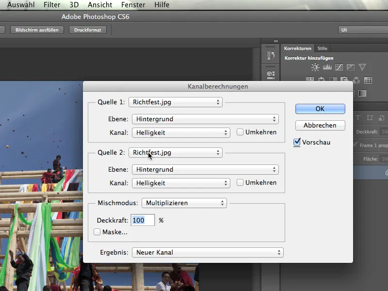Add a Photo Filter adjustment (camera icon)
Screen dimensions: 388x291
(344, 79)
